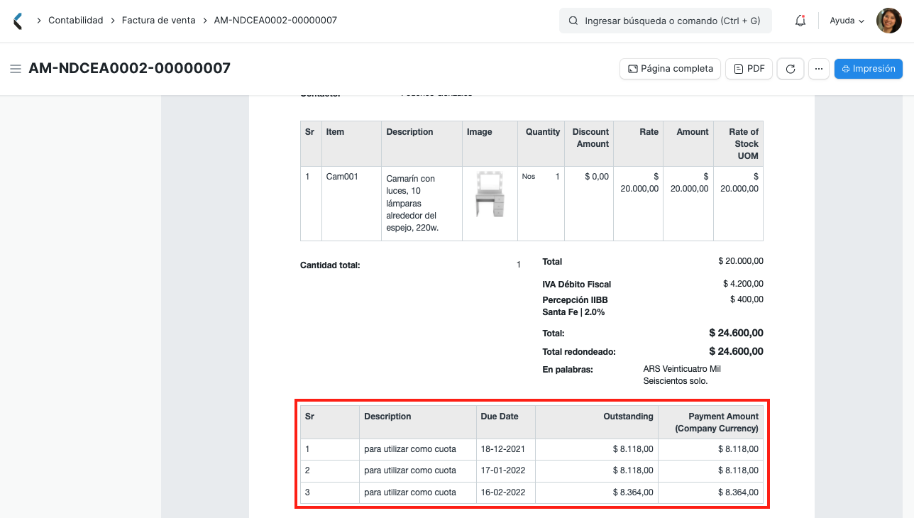Click Percepción IIBB Santa Fe label
This screenshot has width=914, height=518.
pos(575,306)
